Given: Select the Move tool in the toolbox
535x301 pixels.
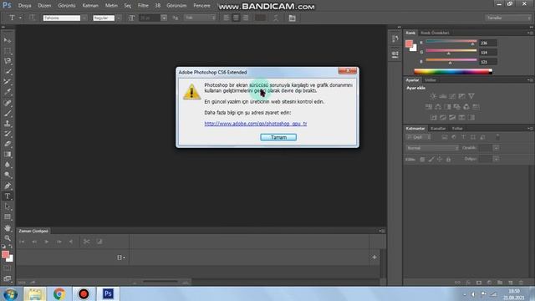Looking at the screenshot, I should (x=8, y=40).
